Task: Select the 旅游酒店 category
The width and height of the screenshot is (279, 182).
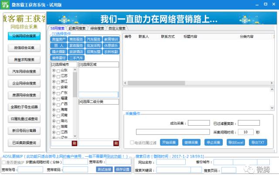Action: [x=76, y=52]
